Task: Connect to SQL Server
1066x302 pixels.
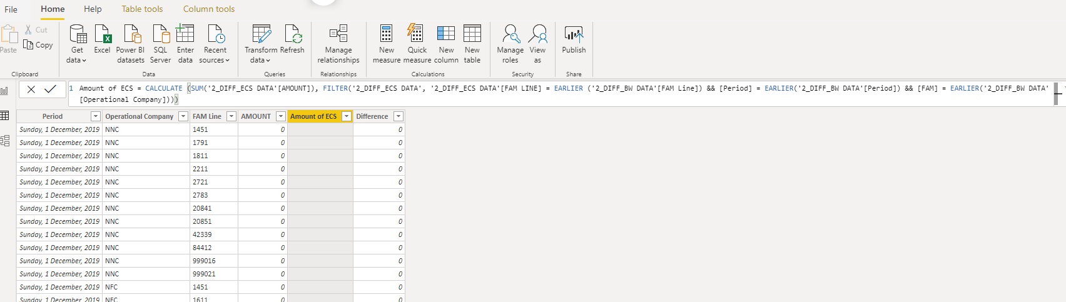Action: (160, 44)
